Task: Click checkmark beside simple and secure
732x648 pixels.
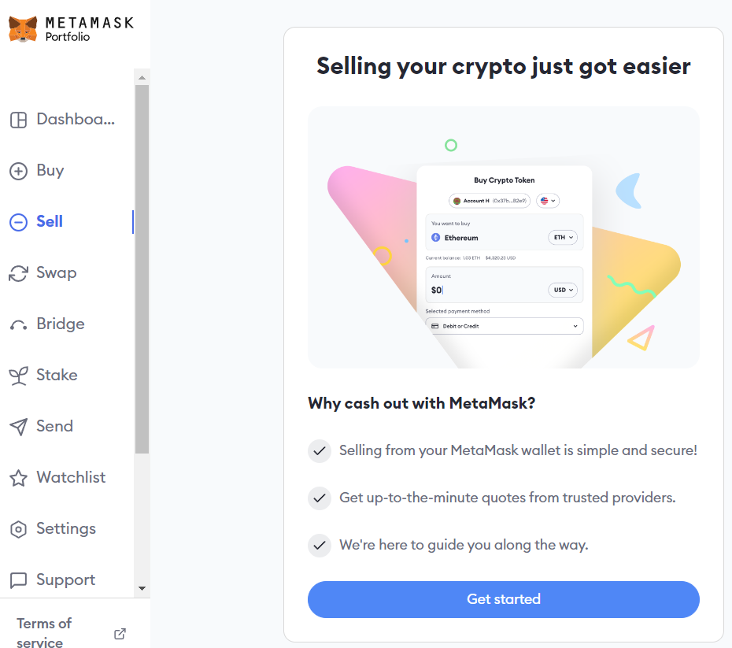Action: click(320, 451)
